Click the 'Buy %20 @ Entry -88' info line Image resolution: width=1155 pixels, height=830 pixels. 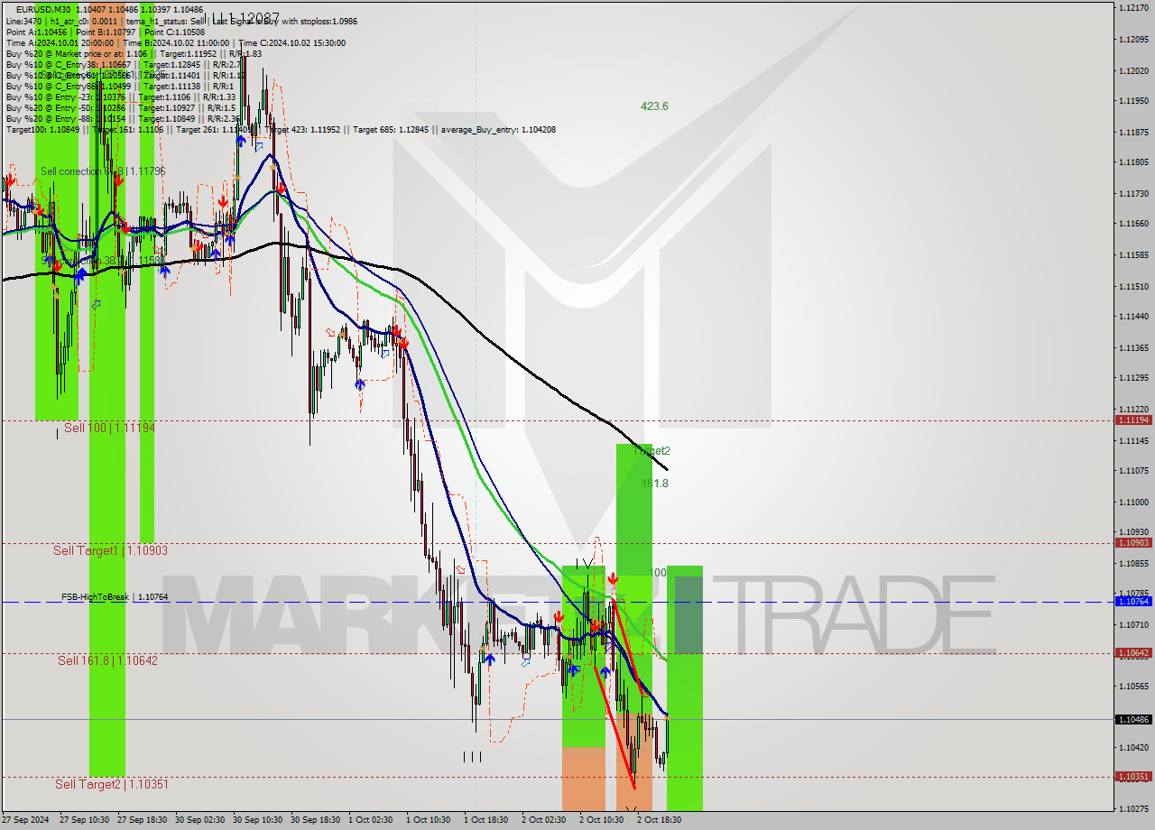[x=124, y=118]
